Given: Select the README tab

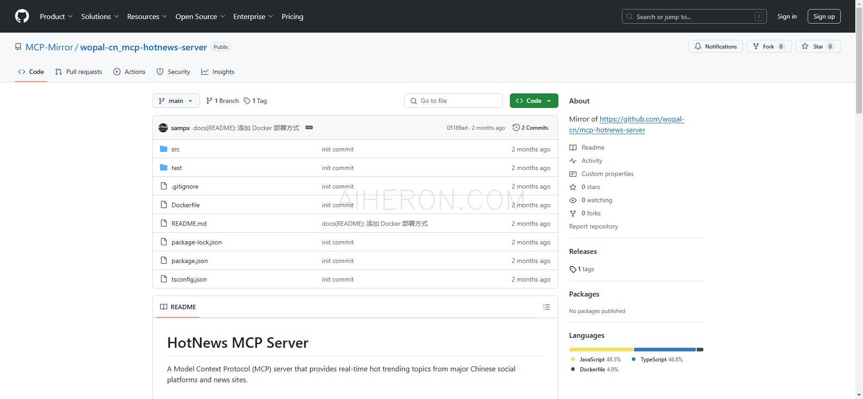Looking at the screenshot, I should tap(178, 307).
